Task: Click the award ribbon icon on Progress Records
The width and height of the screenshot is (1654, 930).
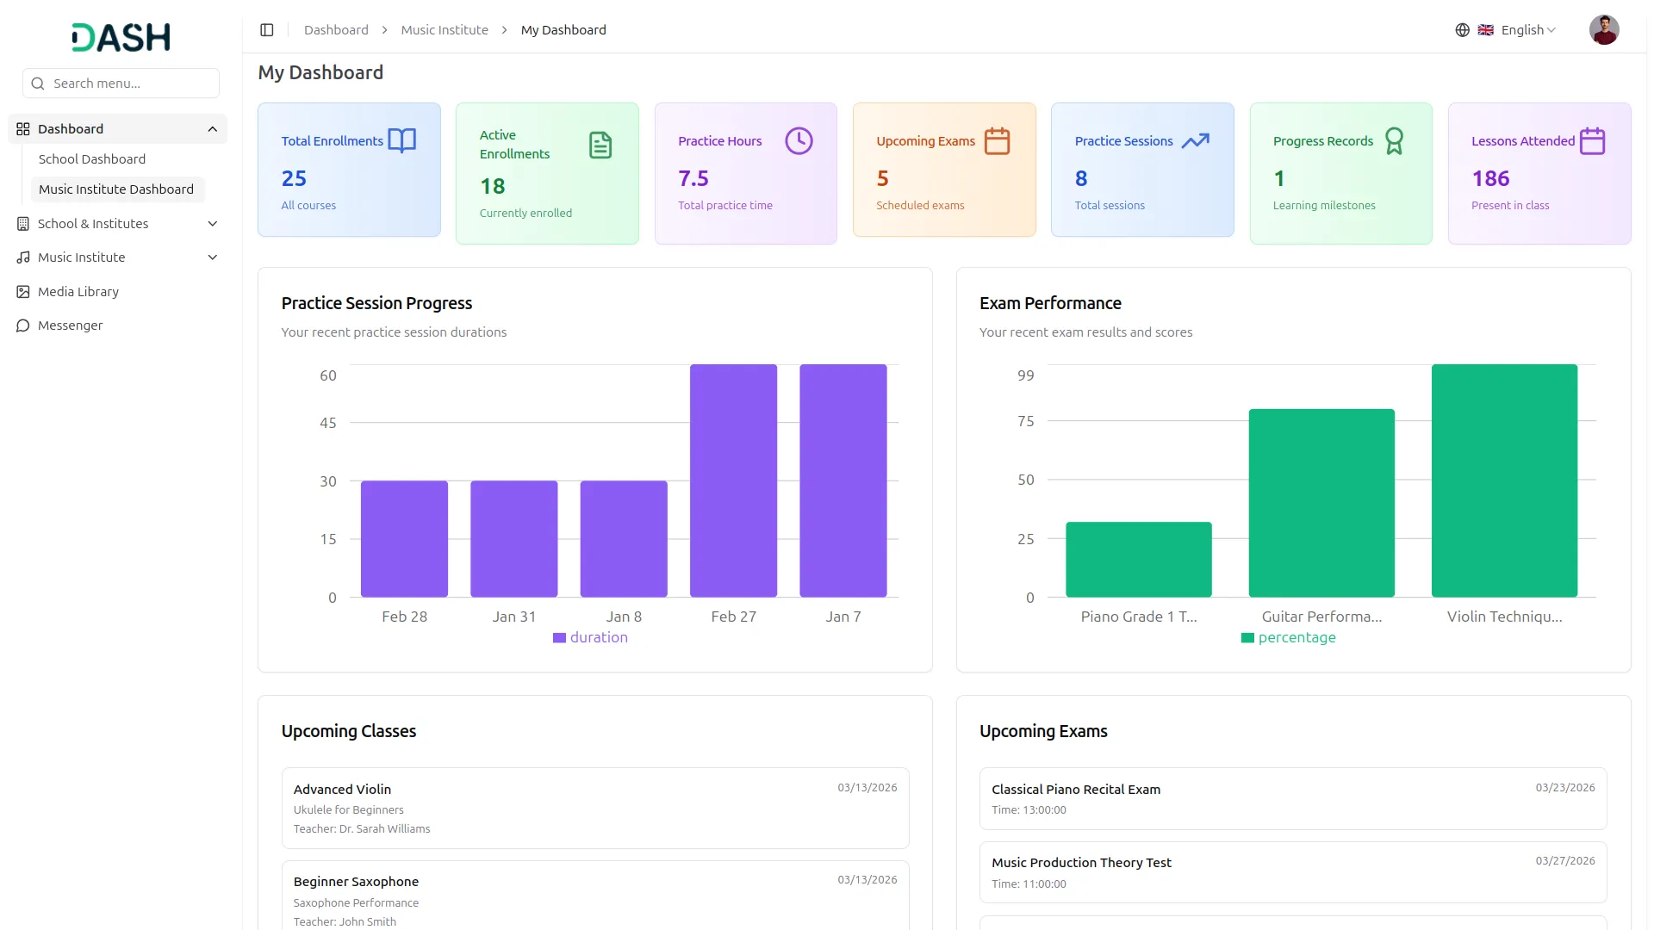Action: tap(1394, 140)
